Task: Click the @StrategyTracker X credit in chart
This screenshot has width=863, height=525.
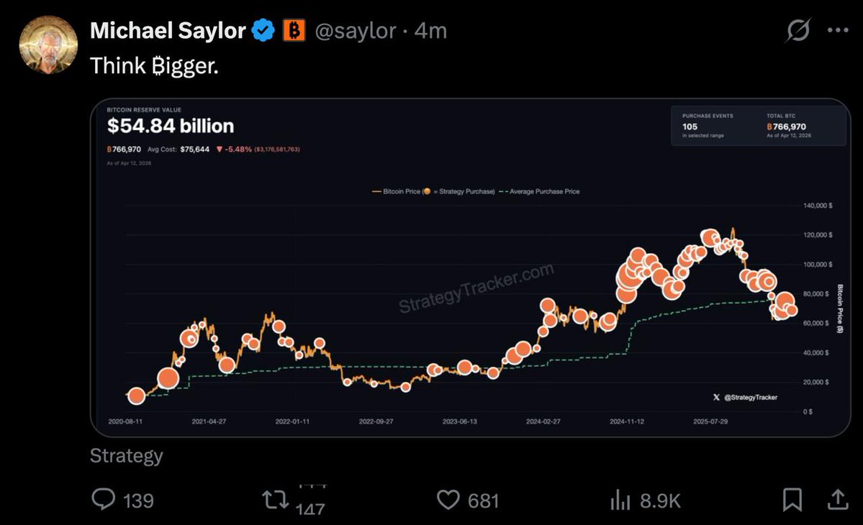Action: coord(745,397)
